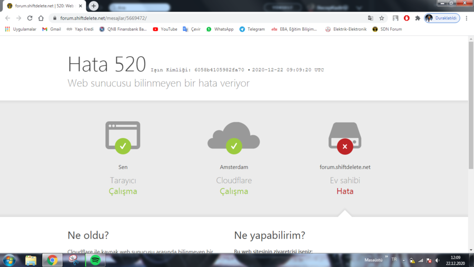This screenshot has height=267, width=474.
Task: Open Spotify from the taskbar
Action: pos(95,260)
